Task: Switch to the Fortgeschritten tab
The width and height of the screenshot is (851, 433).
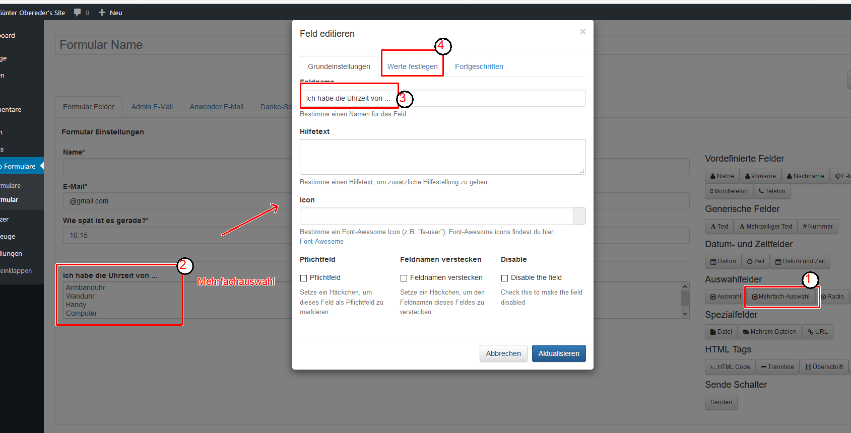Action: 479,66
